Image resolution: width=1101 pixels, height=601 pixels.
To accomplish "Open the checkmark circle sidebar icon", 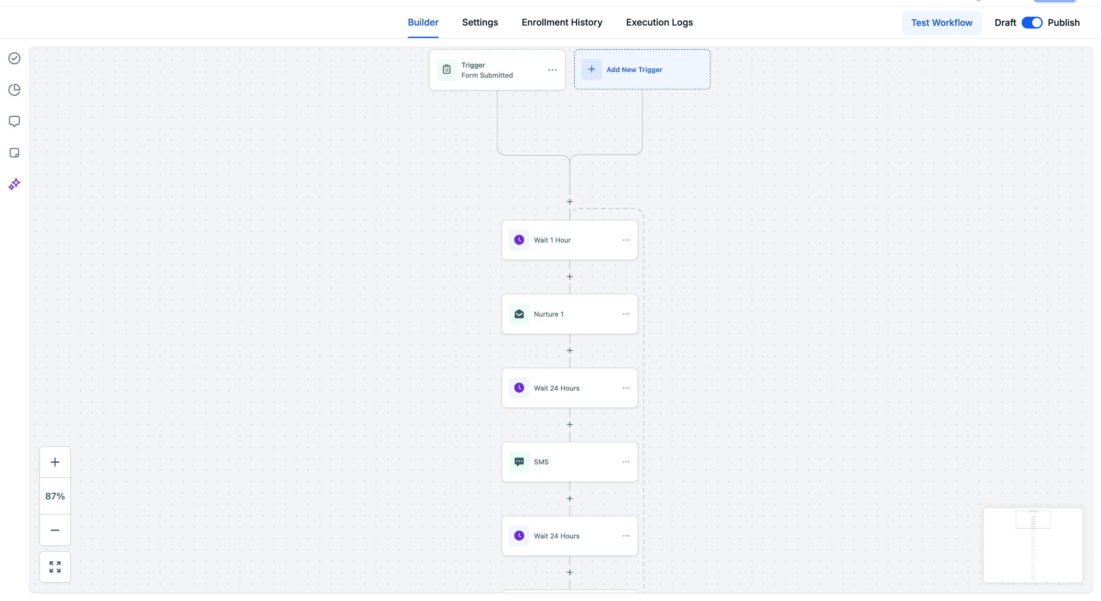I will point(14,58).
